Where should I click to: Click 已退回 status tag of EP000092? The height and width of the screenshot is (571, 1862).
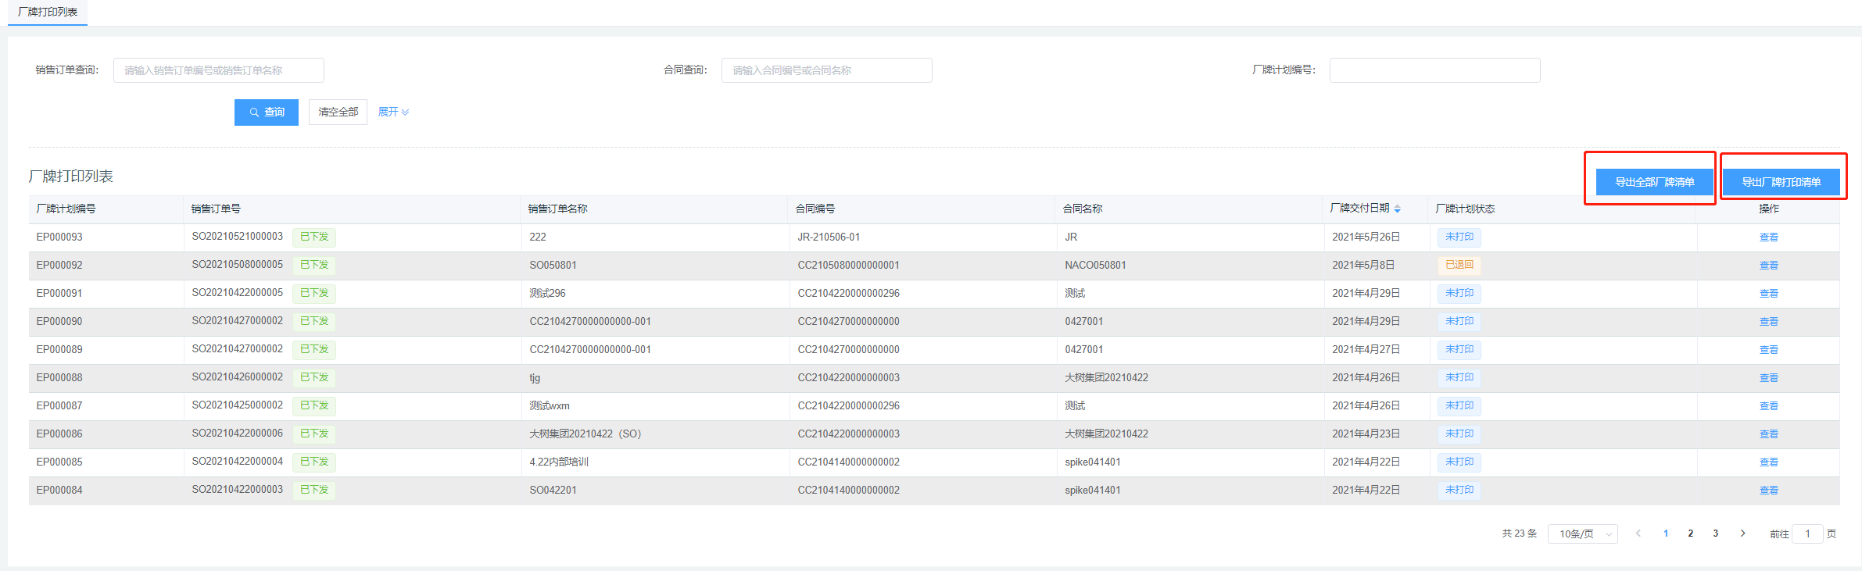(x=1459, y=266)
